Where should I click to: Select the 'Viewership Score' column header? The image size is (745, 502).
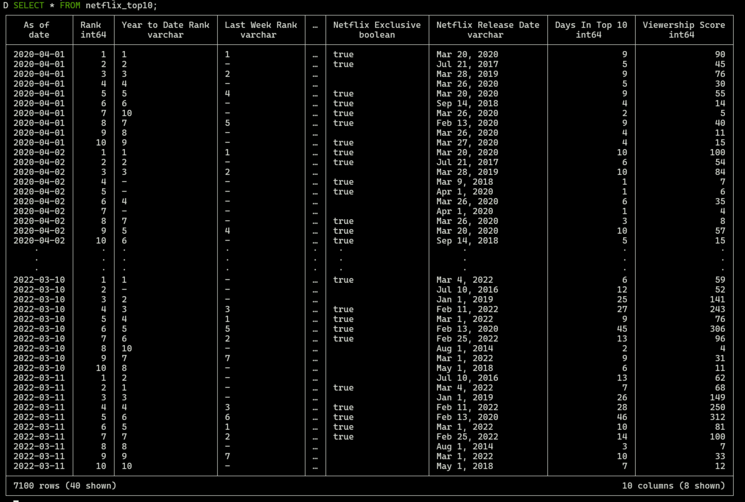coord(684,25)
